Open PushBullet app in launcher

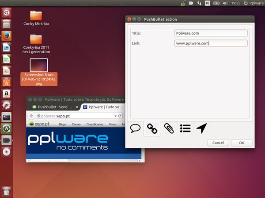7,140
